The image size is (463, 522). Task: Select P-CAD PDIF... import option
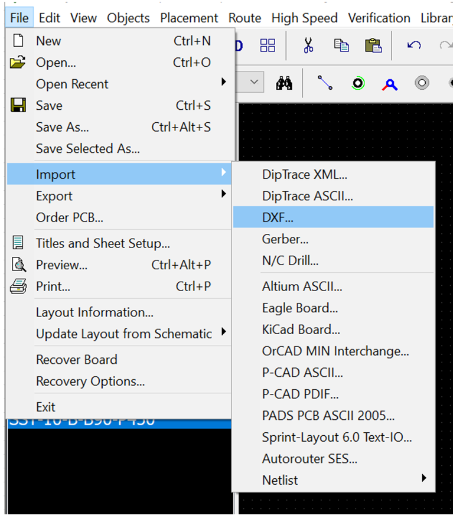[334, 394]
